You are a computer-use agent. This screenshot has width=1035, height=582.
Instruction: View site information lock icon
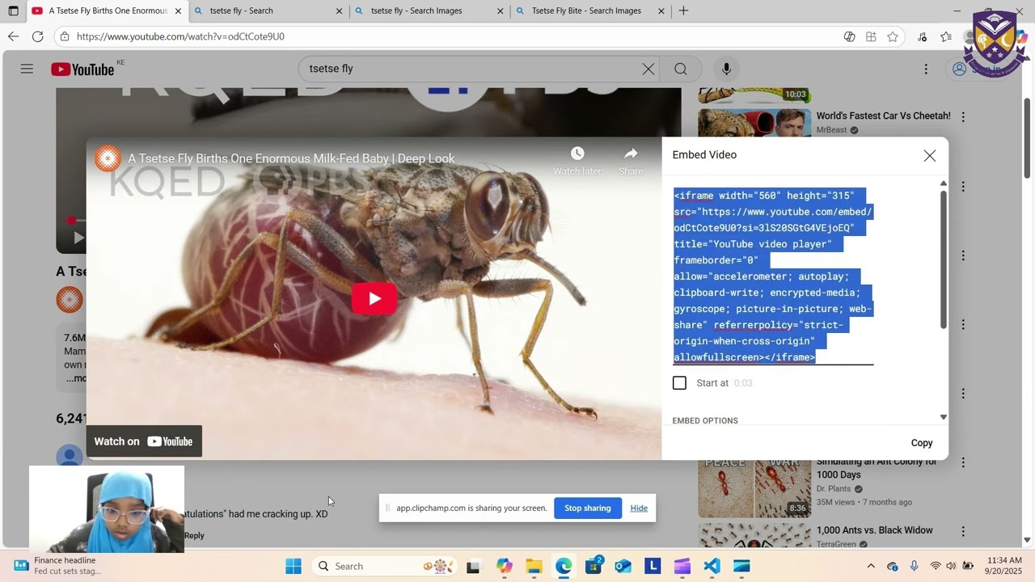click(65, 36)
